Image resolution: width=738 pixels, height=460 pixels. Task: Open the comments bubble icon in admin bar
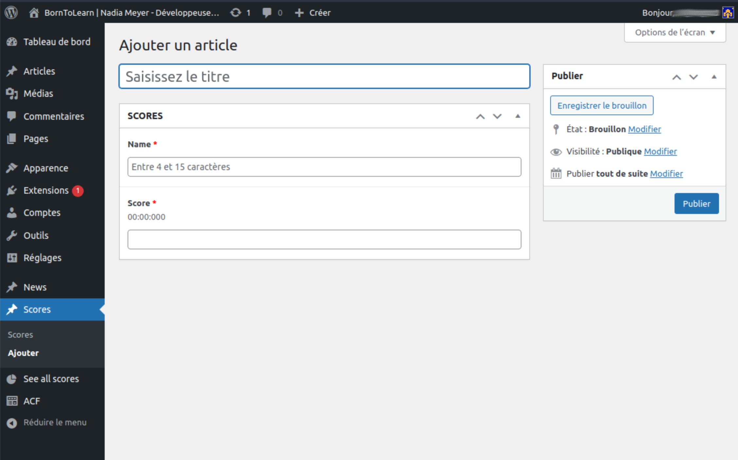tap(267, 13)
